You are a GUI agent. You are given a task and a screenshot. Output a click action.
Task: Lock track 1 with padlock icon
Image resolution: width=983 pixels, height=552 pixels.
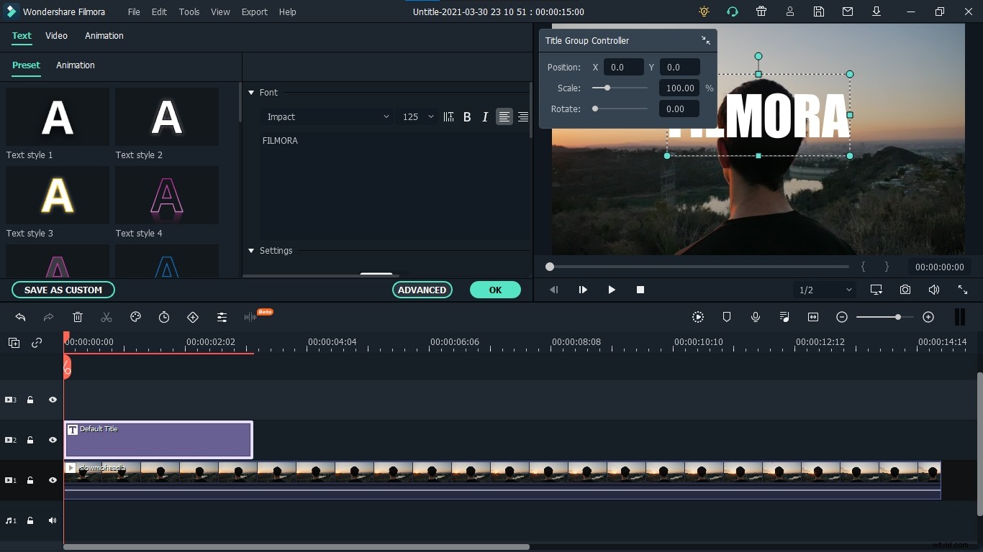click(30, 480)
